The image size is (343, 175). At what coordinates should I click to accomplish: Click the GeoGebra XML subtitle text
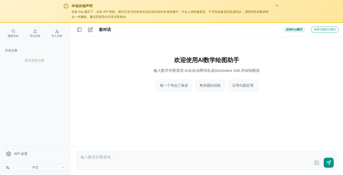(207, 71)
